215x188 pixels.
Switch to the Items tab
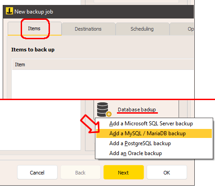pos(35,28)
